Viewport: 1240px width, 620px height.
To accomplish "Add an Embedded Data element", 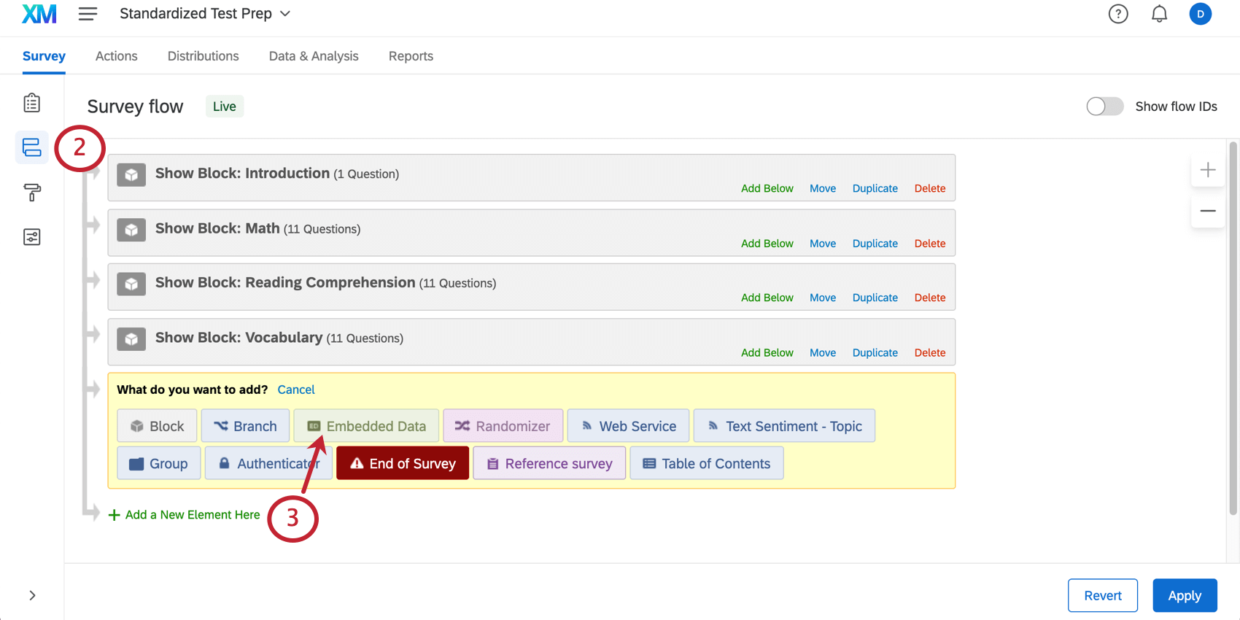I will pos(366,426).
